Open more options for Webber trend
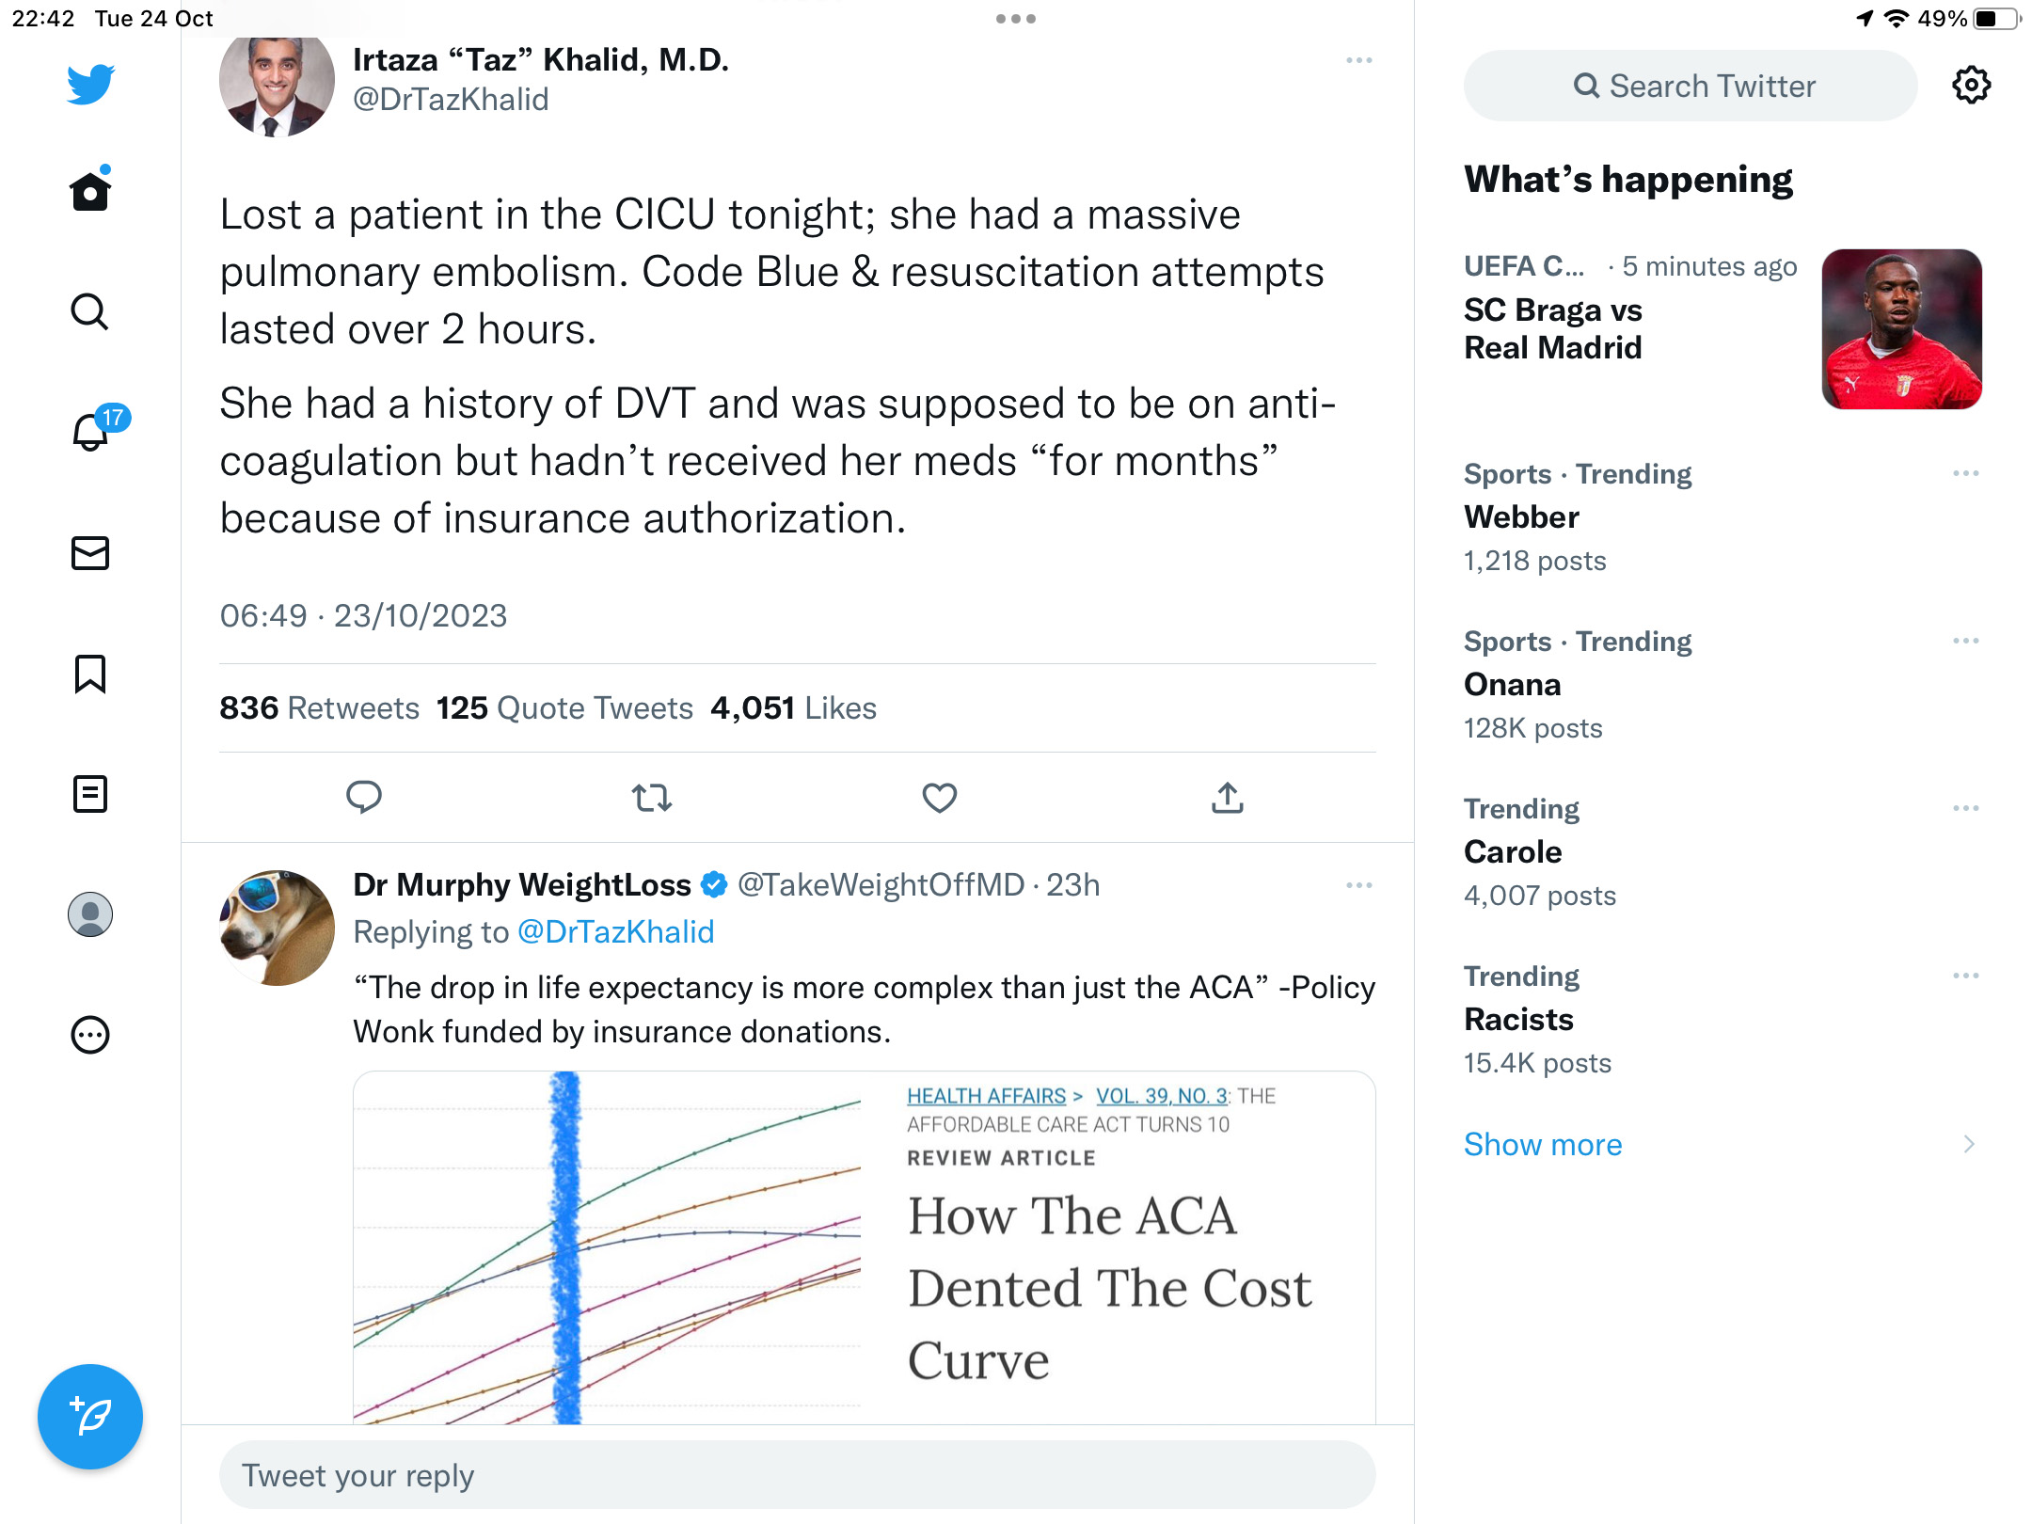The height and width of the screenshot is (1524, 2032). (x=1965, y=473)
